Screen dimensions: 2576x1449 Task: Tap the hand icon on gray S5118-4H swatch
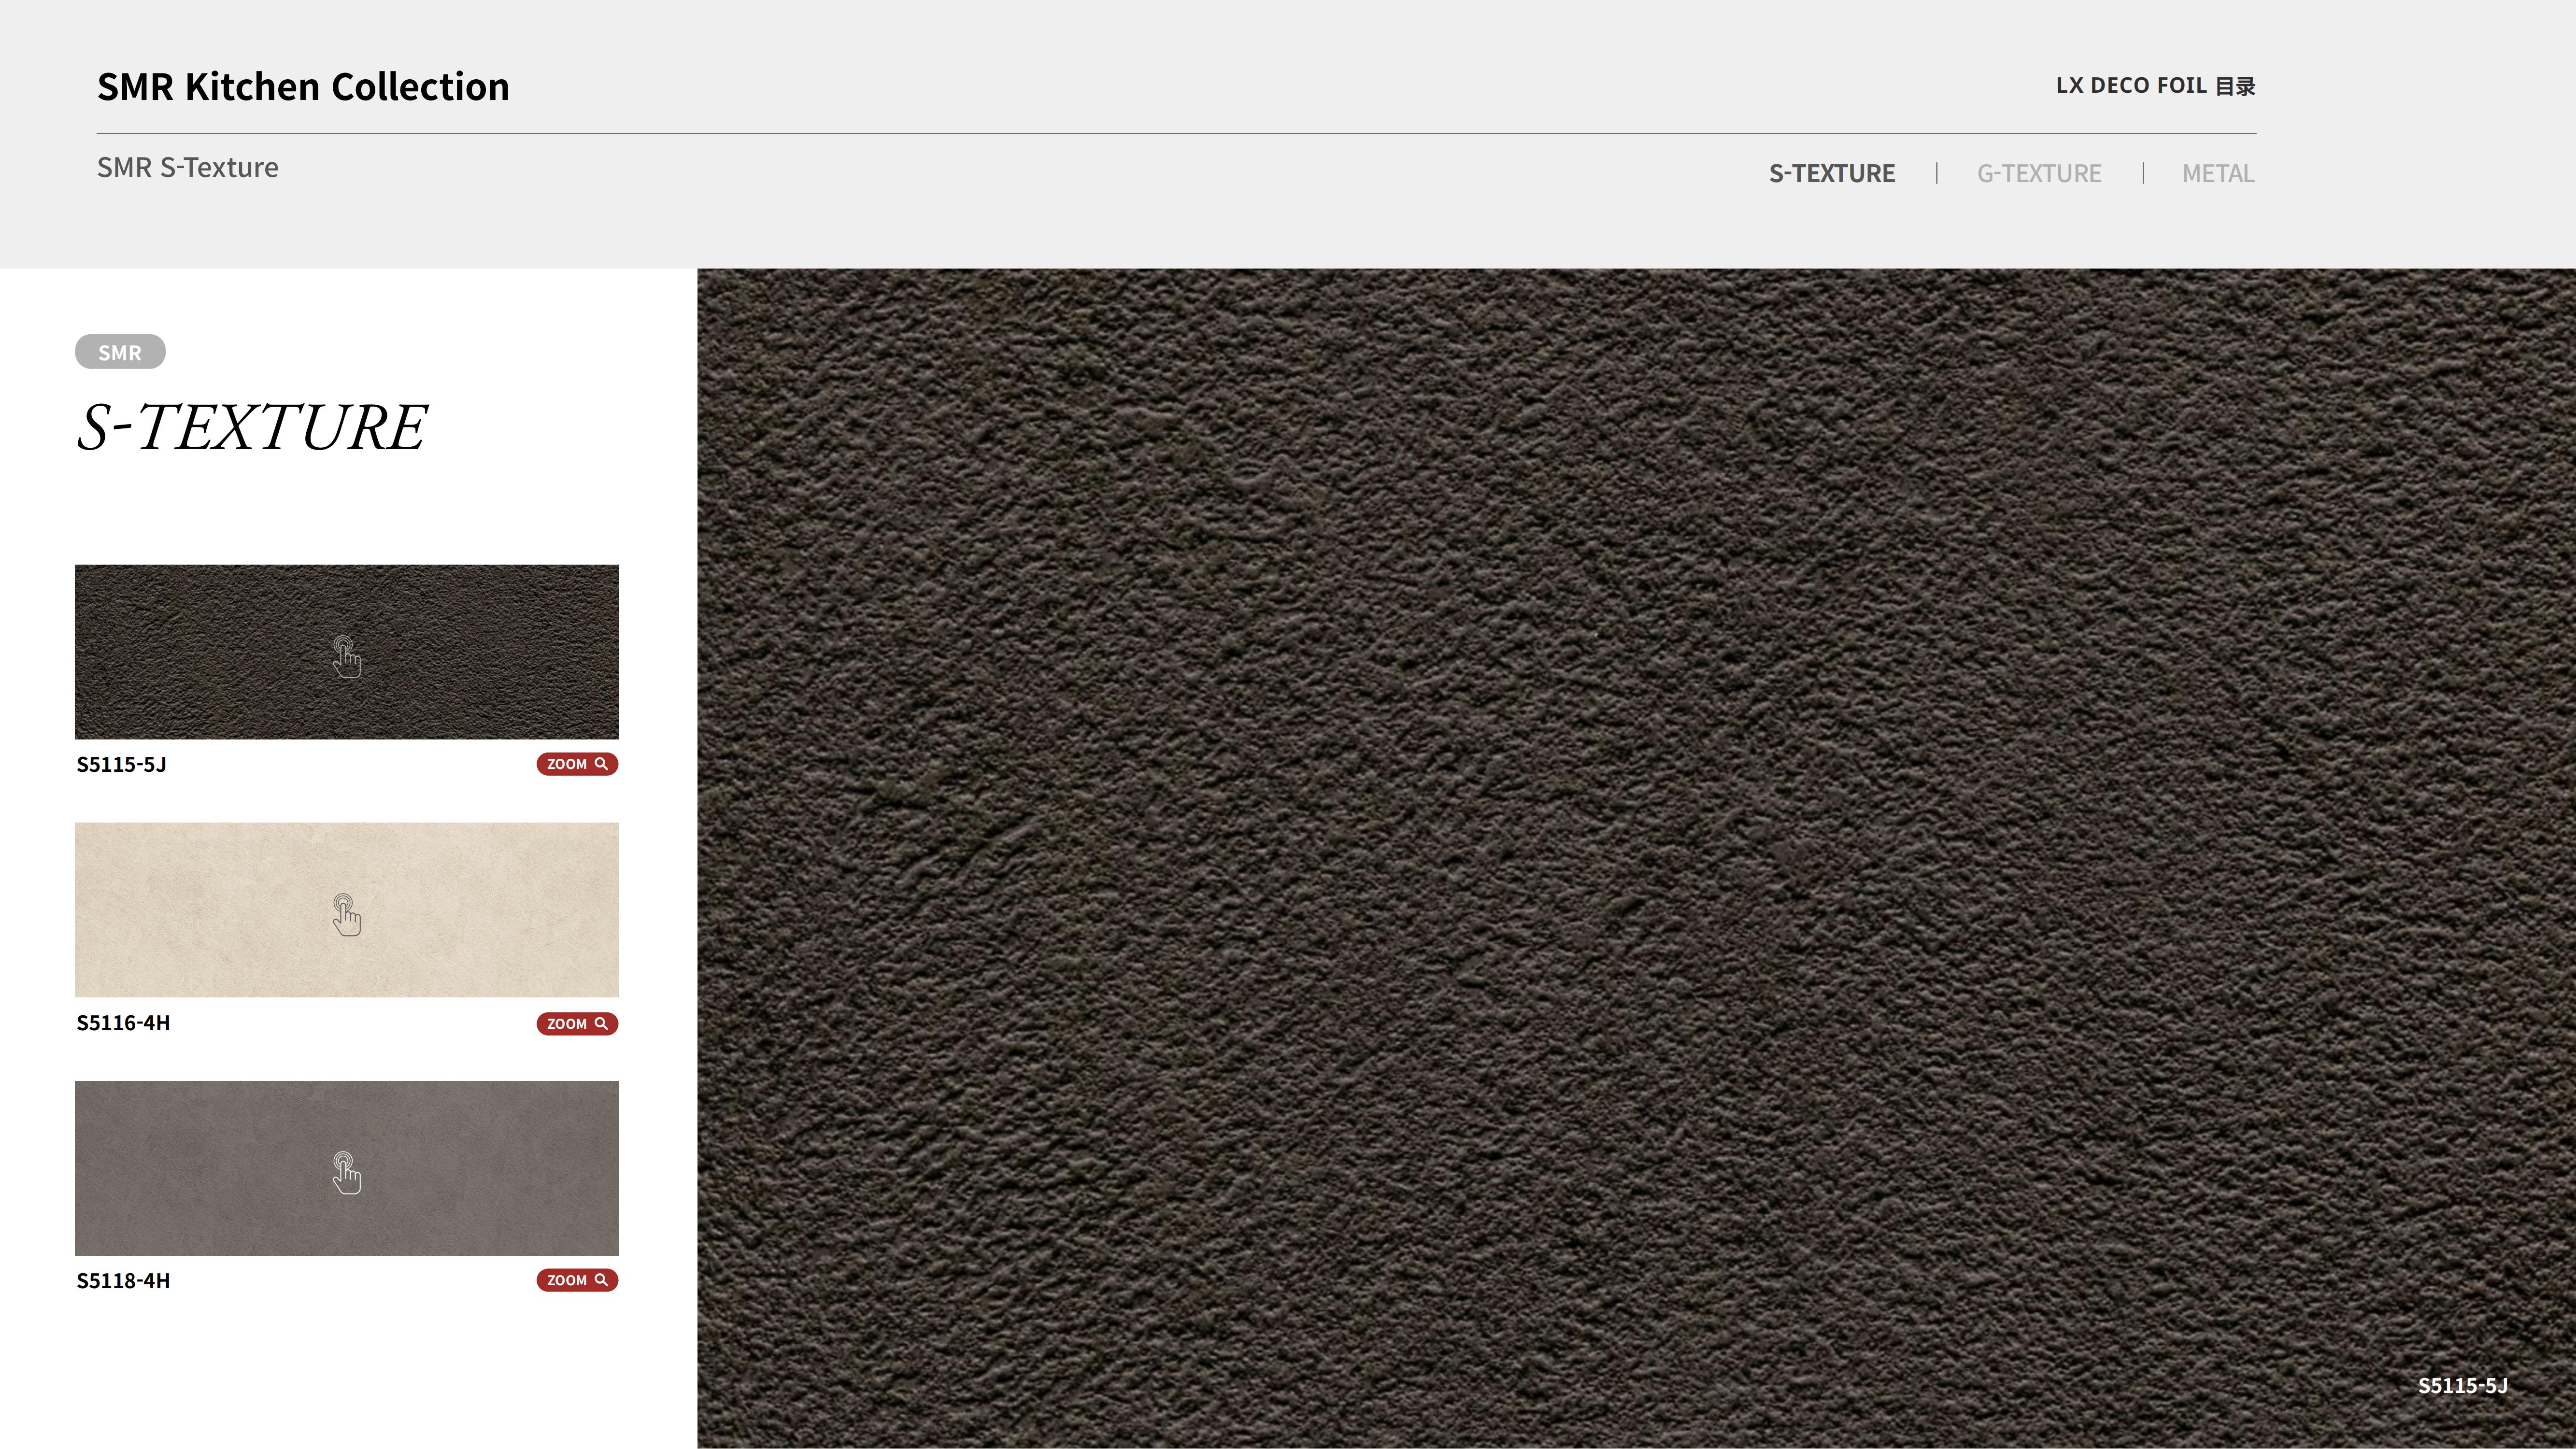pos(346,1173)
